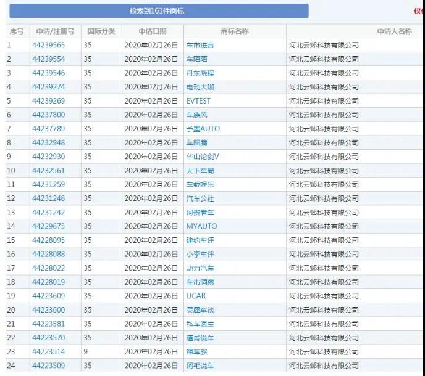425x376 pixels.
Task: Open the trademark 阿贵看车
Action: (x=200, y=212)
